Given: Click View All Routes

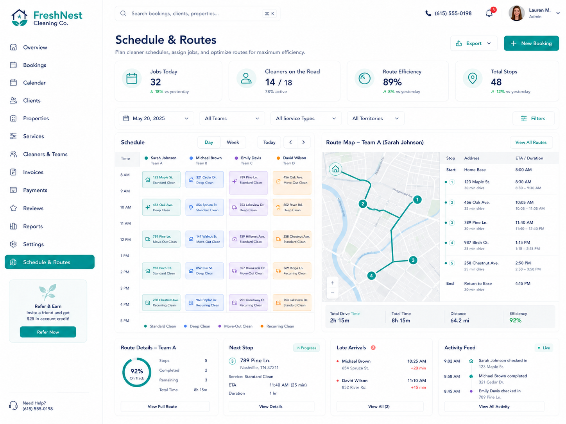Looking at the screenshot, I should coord(531,142).
